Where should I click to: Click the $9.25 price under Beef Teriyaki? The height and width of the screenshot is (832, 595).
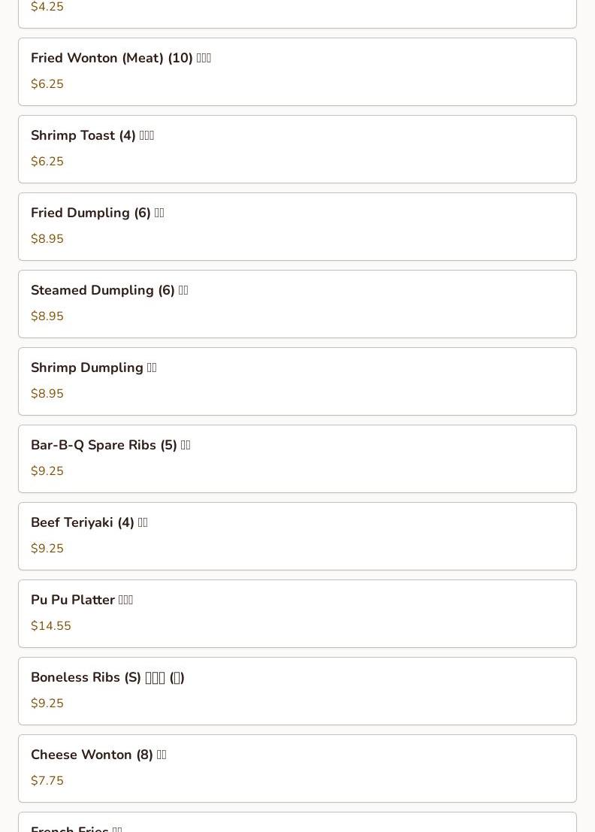(47, 548)
